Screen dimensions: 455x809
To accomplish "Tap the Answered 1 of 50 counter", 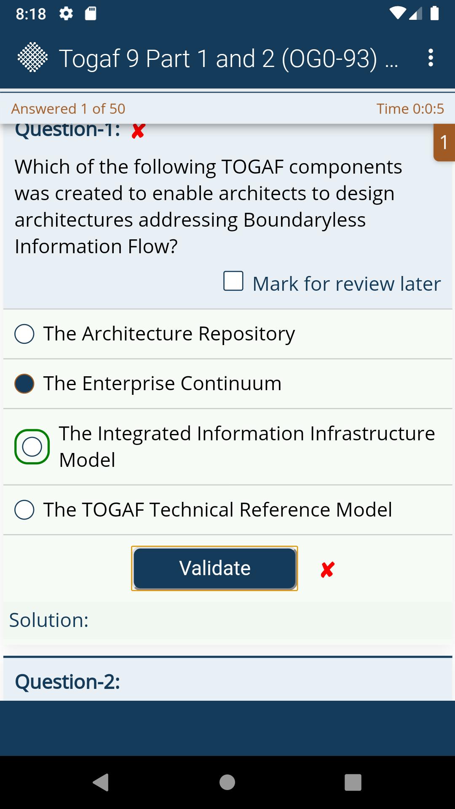I will click(x=68, y=109).
